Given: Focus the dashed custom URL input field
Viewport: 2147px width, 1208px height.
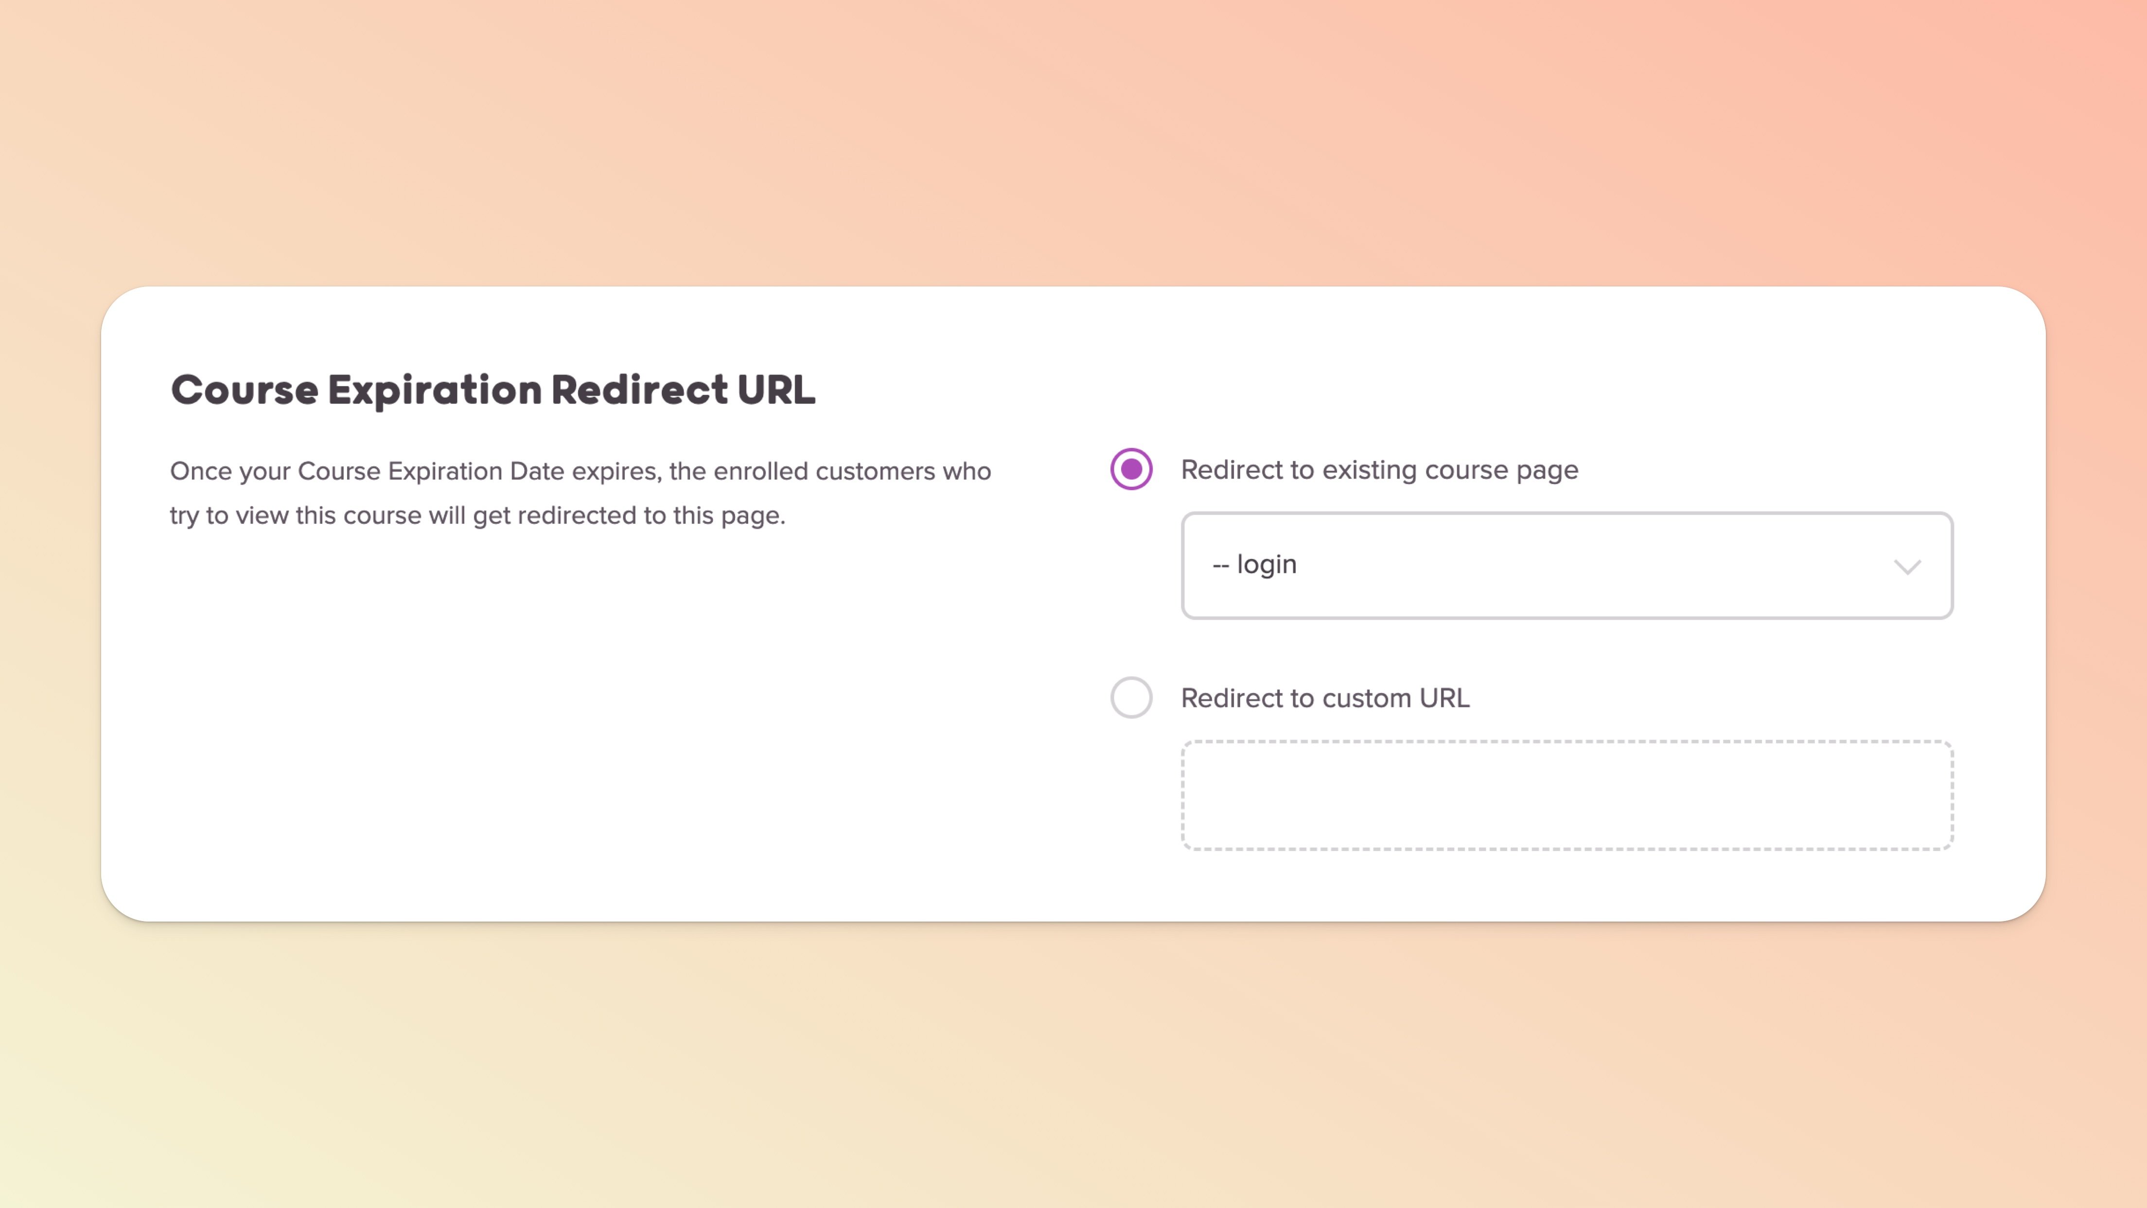Looking at the screenshot, I should coord(1566,795).
